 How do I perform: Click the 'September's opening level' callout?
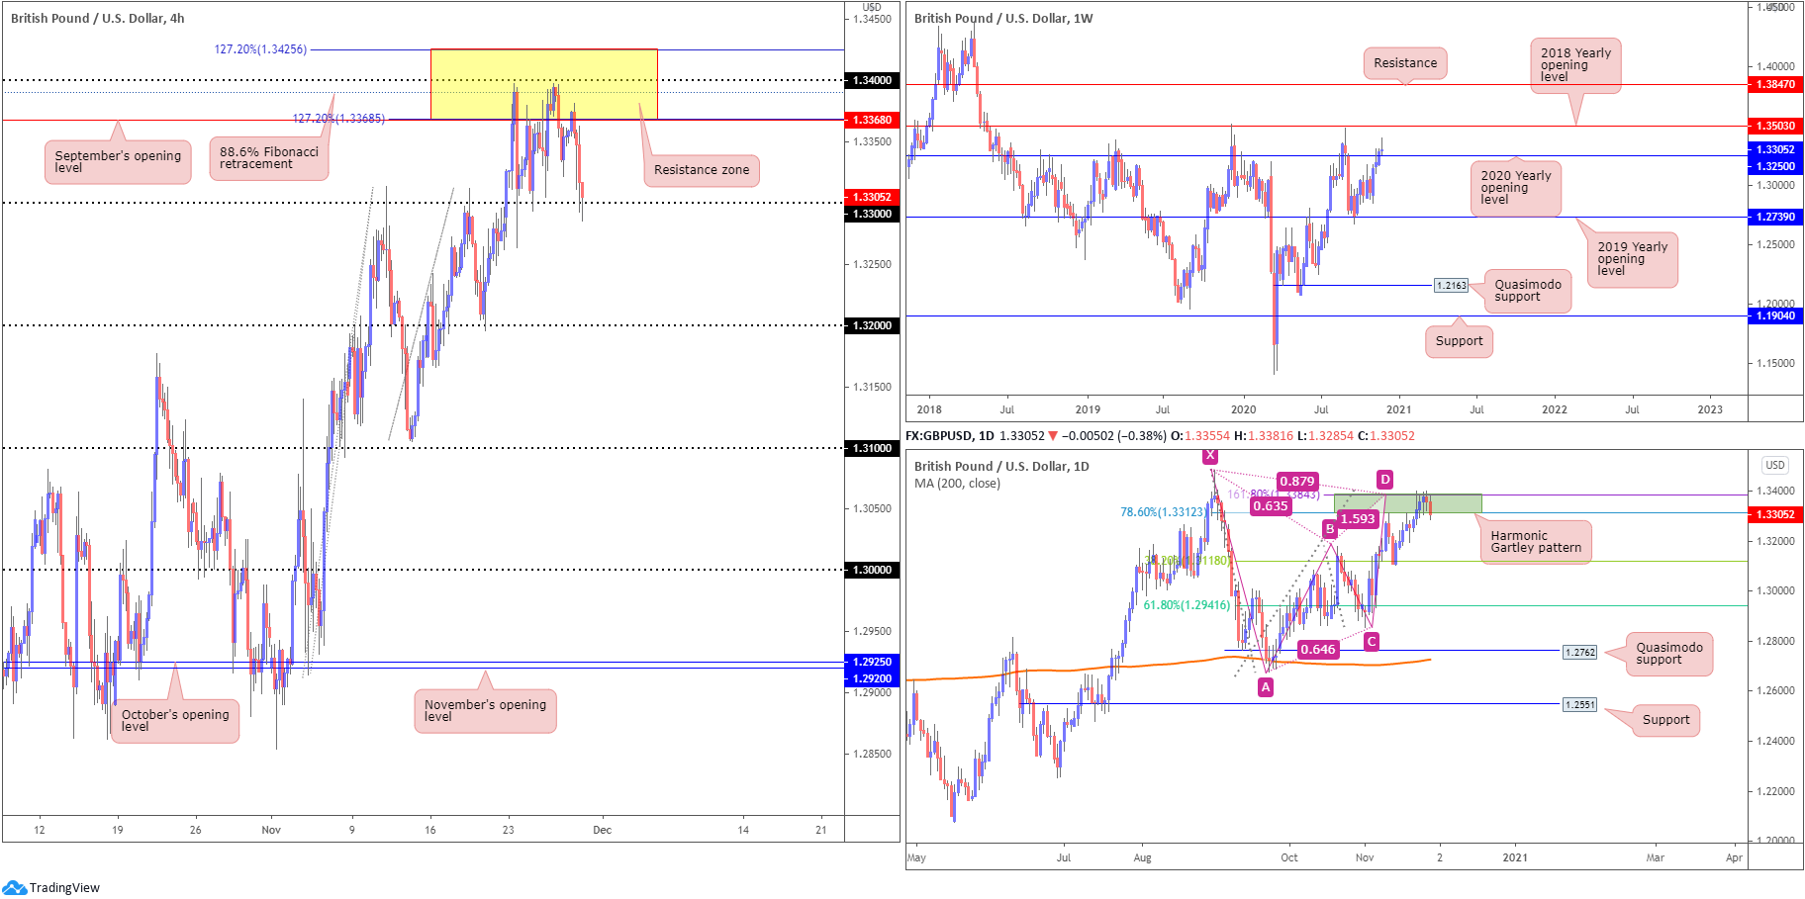[118, 162]
